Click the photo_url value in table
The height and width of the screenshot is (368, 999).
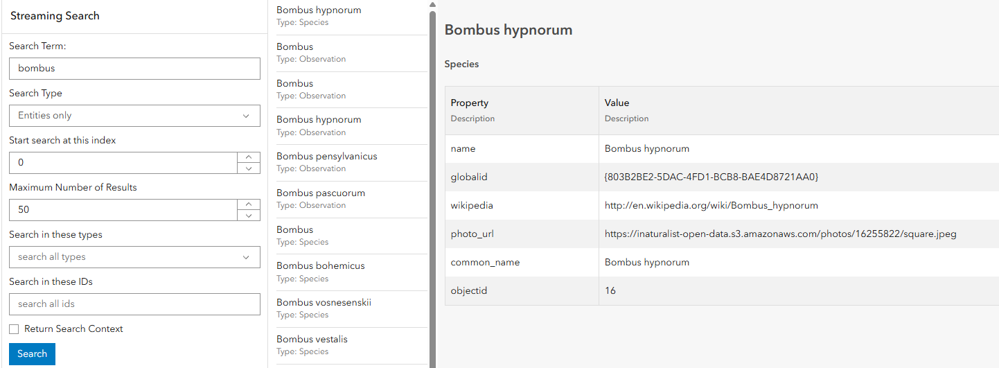click(780, 234)
